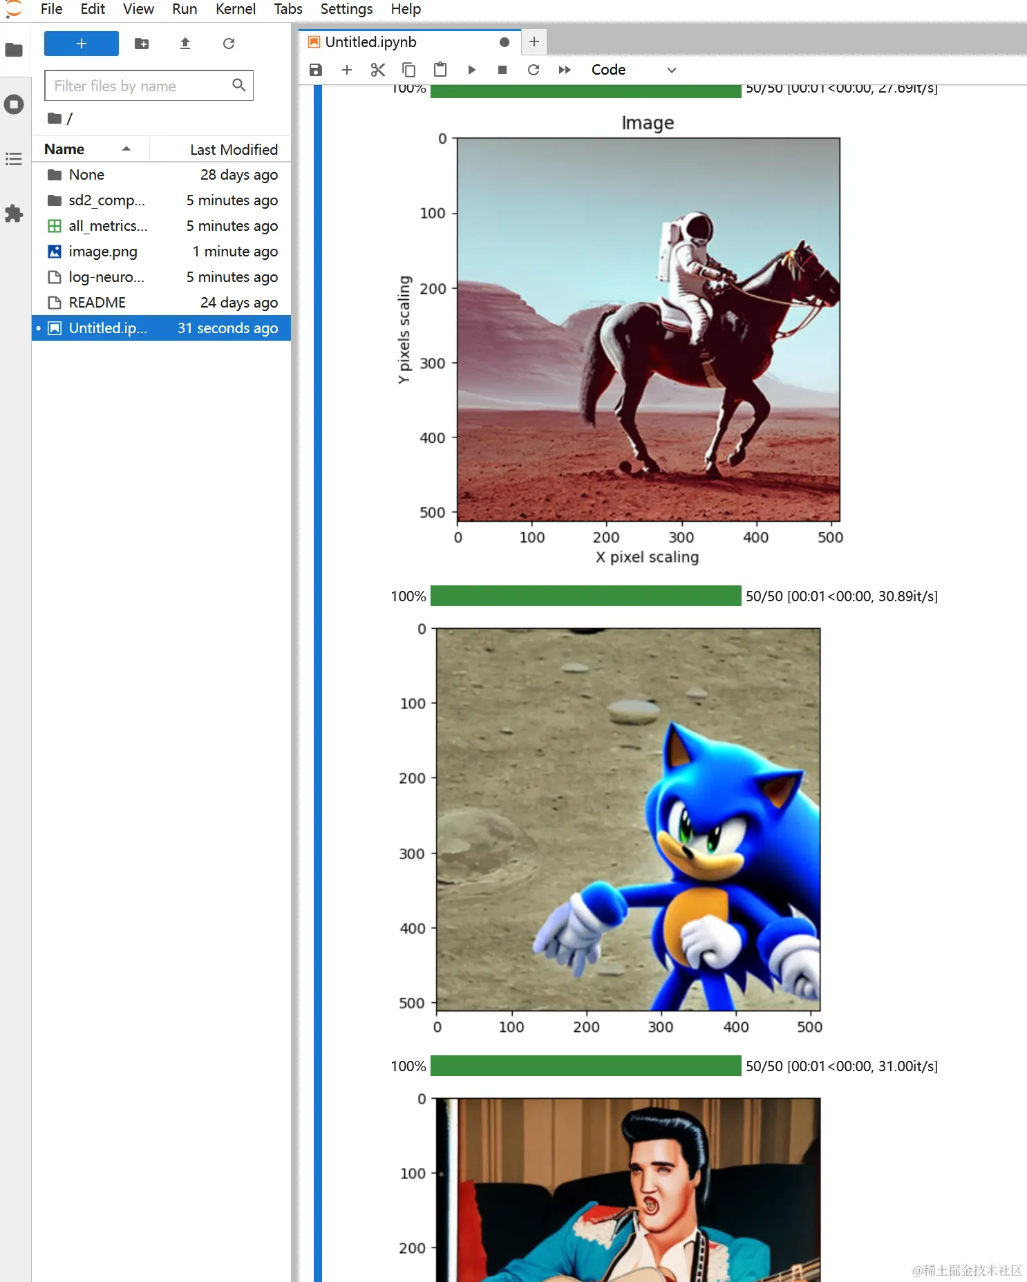This screenshot has height=1282, width=1027.
Task: Open the File menu
Action: pos(52,9)
